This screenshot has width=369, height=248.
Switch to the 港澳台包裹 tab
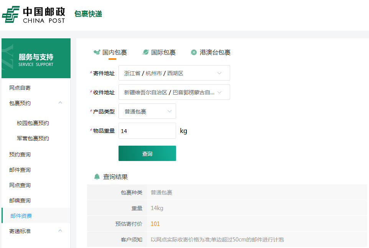(215, 53)
